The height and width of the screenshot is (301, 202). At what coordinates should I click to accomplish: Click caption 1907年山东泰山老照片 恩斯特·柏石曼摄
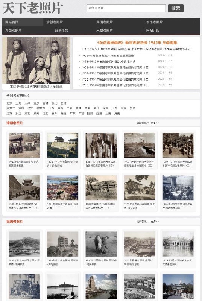click(140, 206)
